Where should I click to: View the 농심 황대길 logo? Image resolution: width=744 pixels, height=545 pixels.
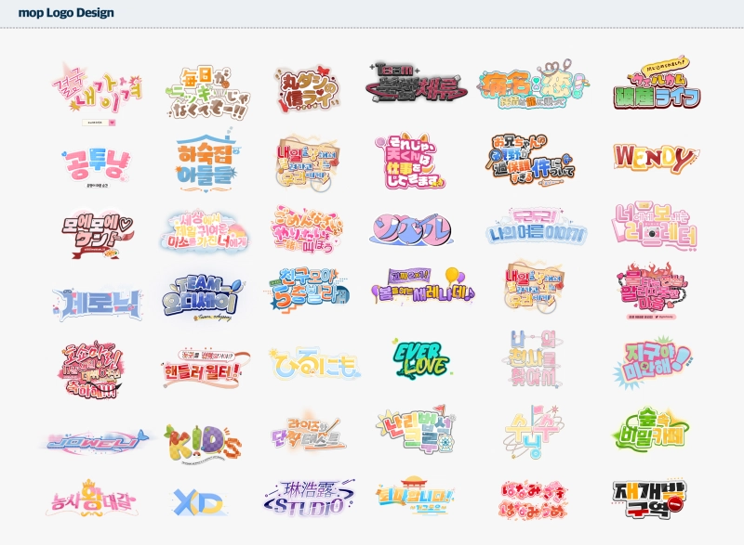91,500
